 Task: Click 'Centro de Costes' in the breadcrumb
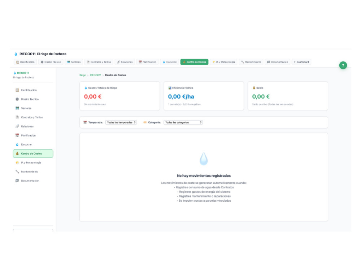(116, 75)
